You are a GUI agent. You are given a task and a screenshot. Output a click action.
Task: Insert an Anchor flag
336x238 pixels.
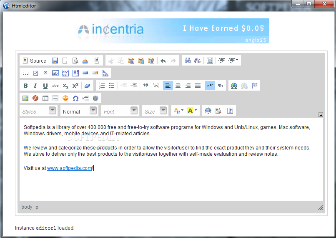(254, 86)
